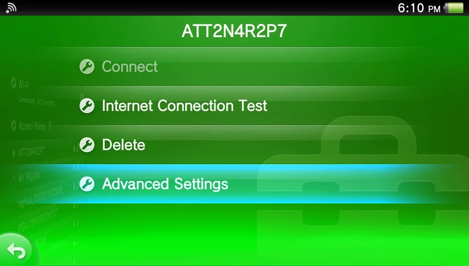The width and height of the screenshot is (469, 266).
Task: Tap the wrench icon beside Advanced Settings
Action: point(87,184)
